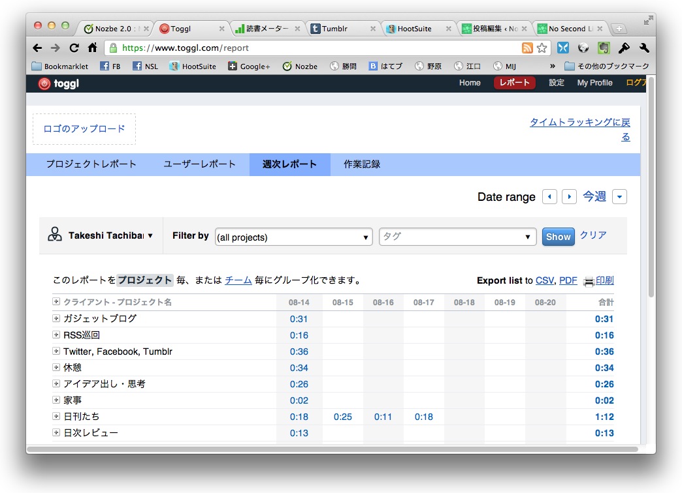Open the (all projects) filter dropdown
The image size is (682, 493).
click(293, 237)
